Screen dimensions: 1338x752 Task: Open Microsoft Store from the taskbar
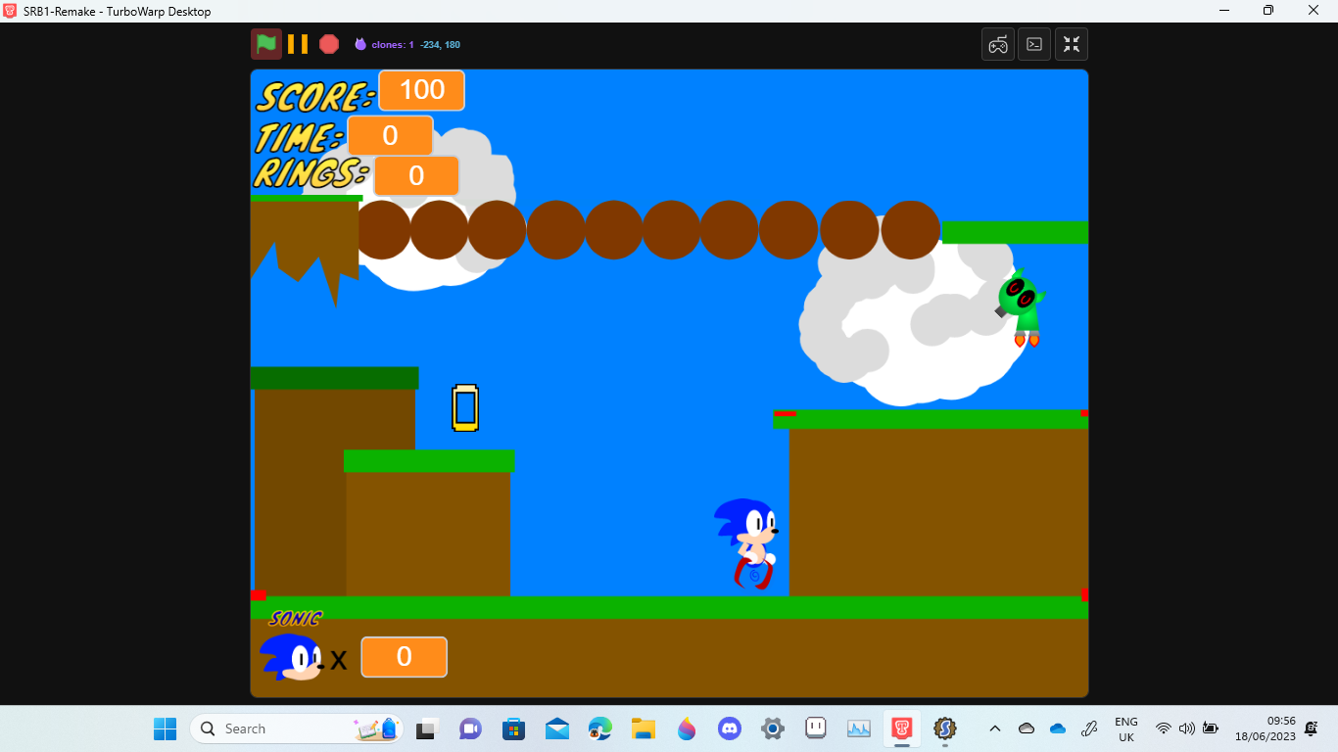point(513,728)
